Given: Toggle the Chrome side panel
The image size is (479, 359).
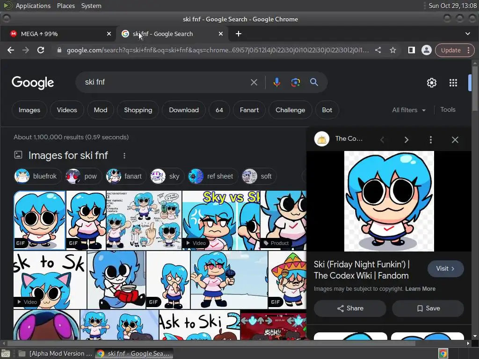Looking at the screenshot, I should point(412,50).
